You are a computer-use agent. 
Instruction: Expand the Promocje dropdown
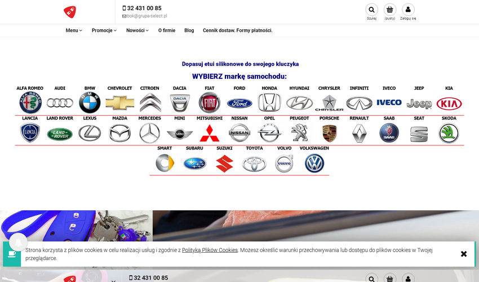104,30
